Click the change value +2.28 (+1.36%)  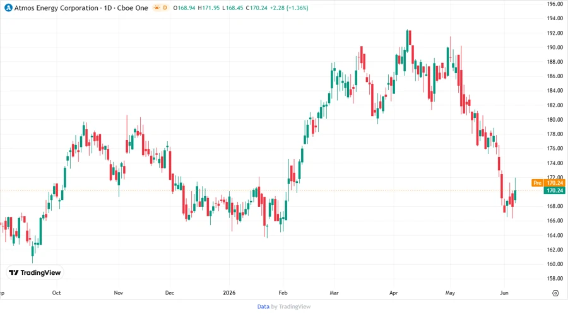pyautogui.click(x=289, y=8)
